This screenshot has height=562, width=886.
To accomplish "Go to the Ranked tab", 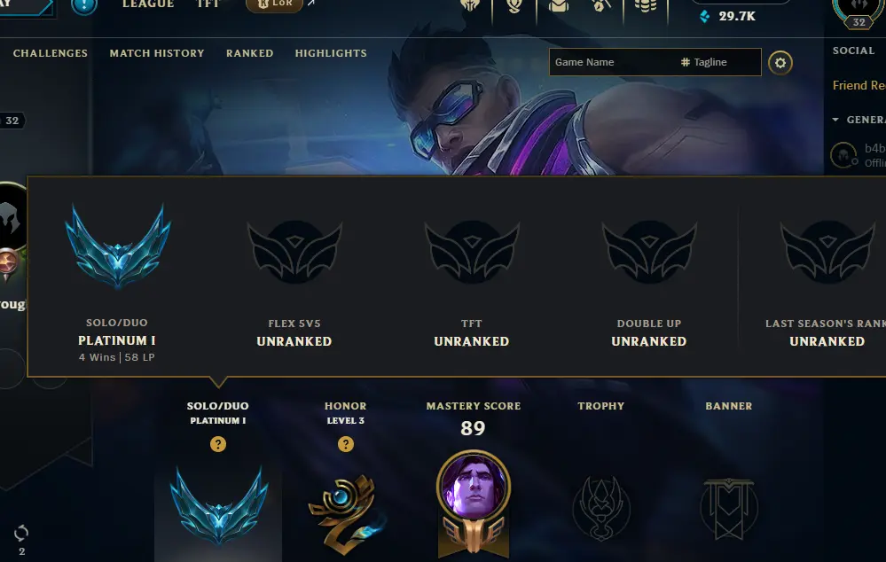I will coord(250,53).
